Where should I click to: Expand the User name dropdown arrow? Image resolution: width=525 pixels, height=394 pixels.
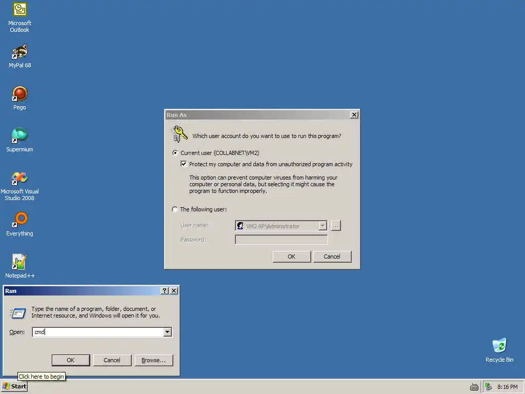point(322,226)
